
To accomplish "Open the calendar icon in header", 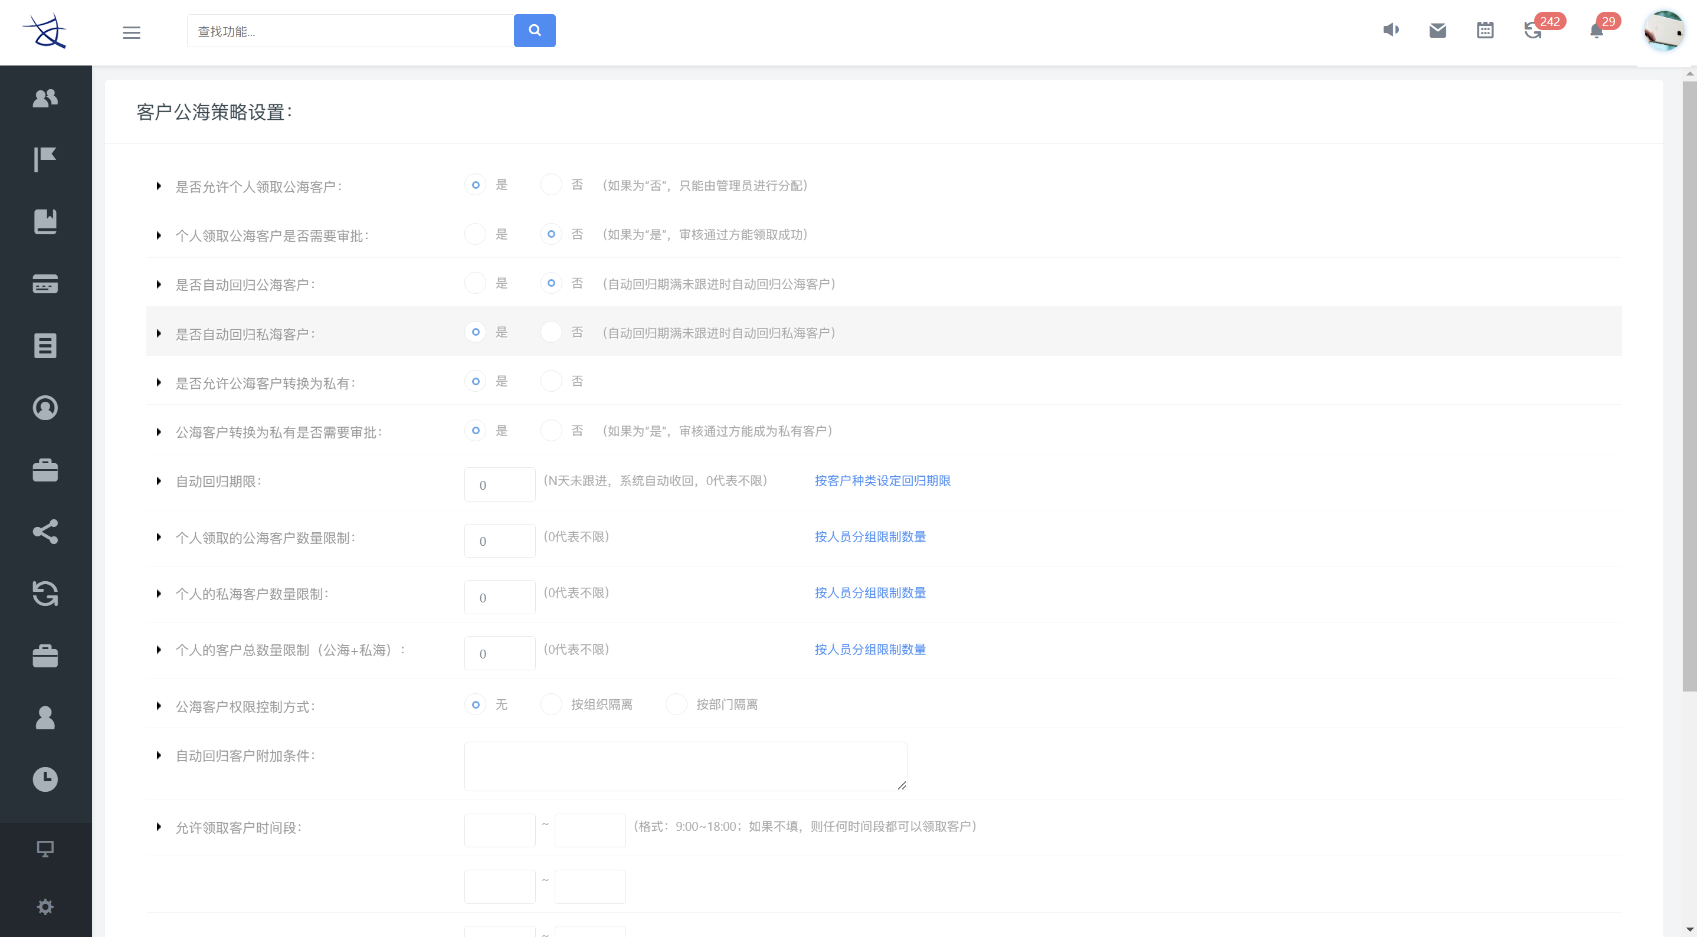I will (1485, 30).
